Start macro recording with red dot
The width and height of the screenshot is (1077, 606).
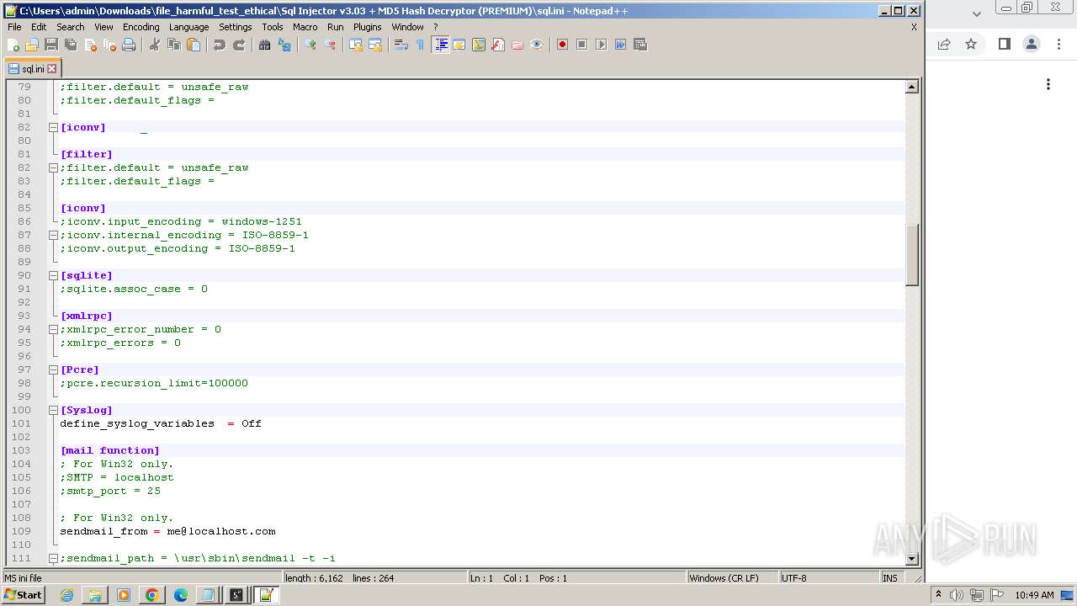(562, 45)
